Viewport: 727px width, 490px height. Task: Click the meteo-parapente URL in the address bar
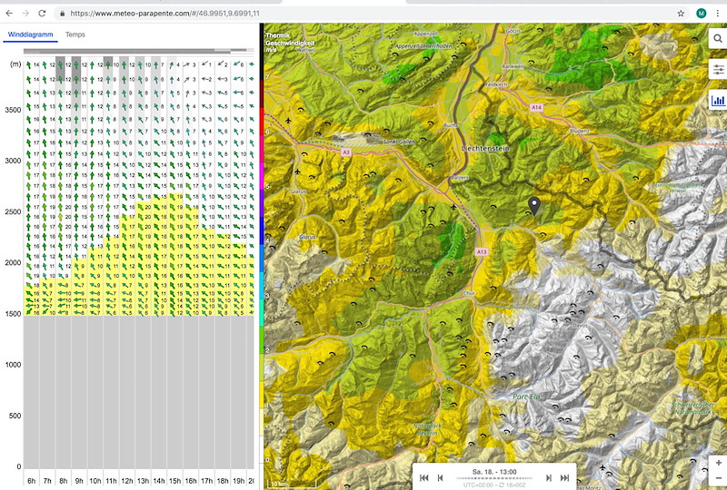(x=164, y=14)
